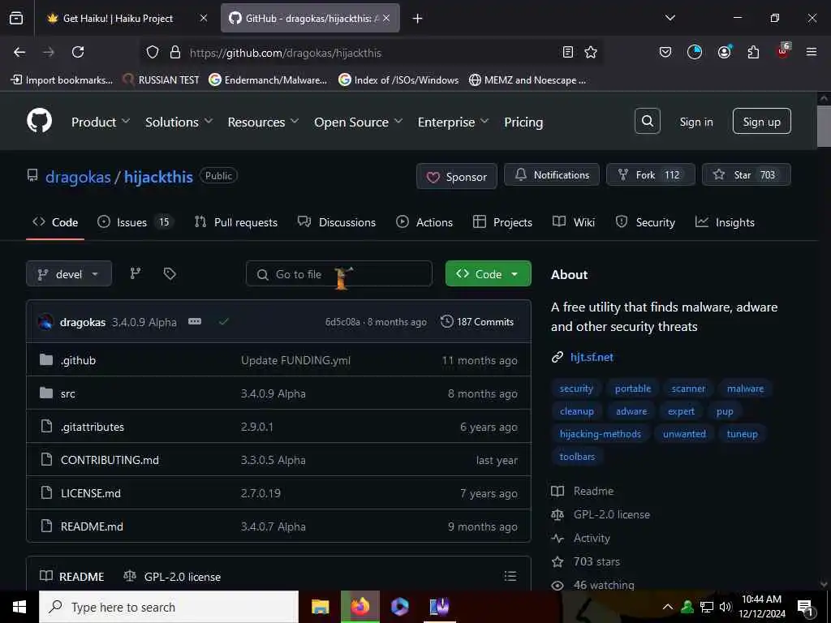Expand the Product menu
This screenshot has height=623, width=831.
[100, 122]
